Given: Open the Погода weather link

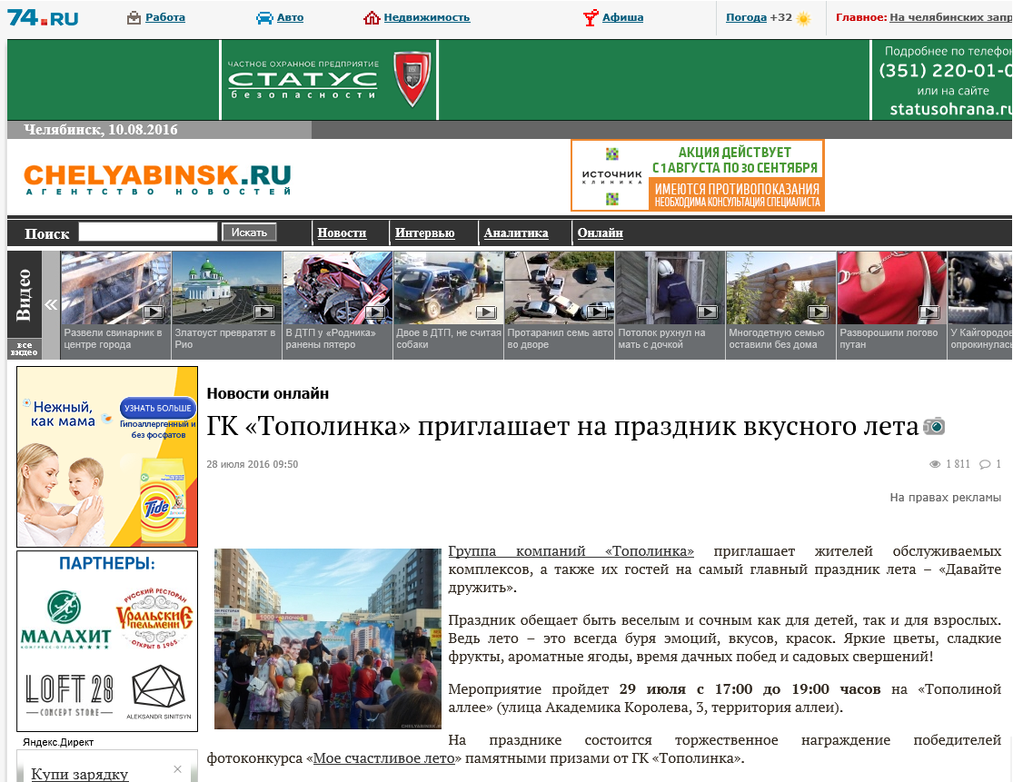Looking at the screenshot, I should click(746, 17).
